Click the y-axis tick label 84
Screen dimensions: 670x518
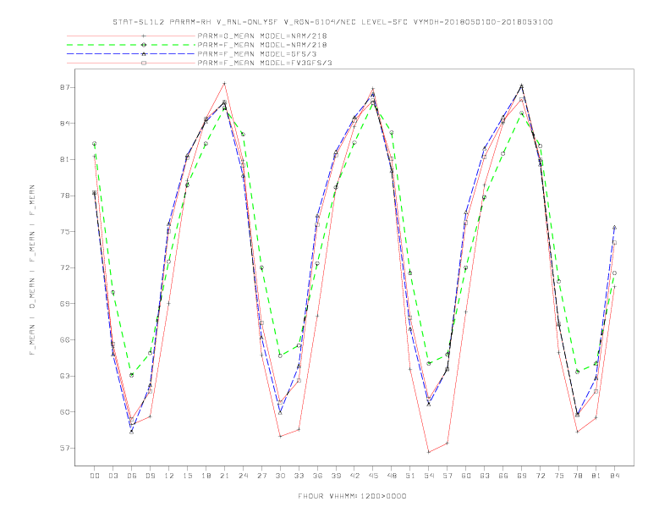[x=63, y=123]
